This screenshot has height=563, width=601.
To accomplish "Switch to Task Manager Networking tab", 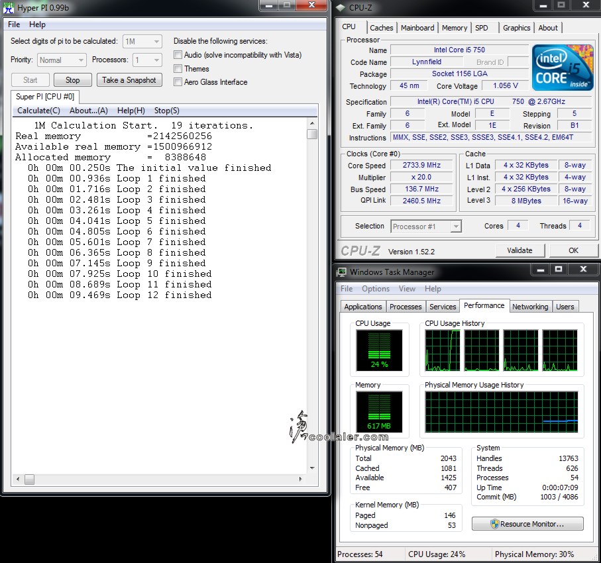I will coord(530,307).
